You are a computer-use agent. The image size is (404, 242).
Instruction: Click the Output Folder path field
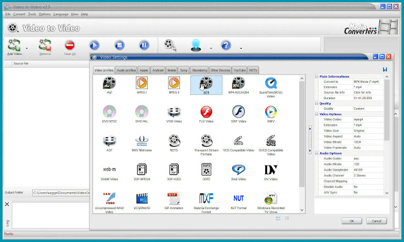click(x=61, y=193)
